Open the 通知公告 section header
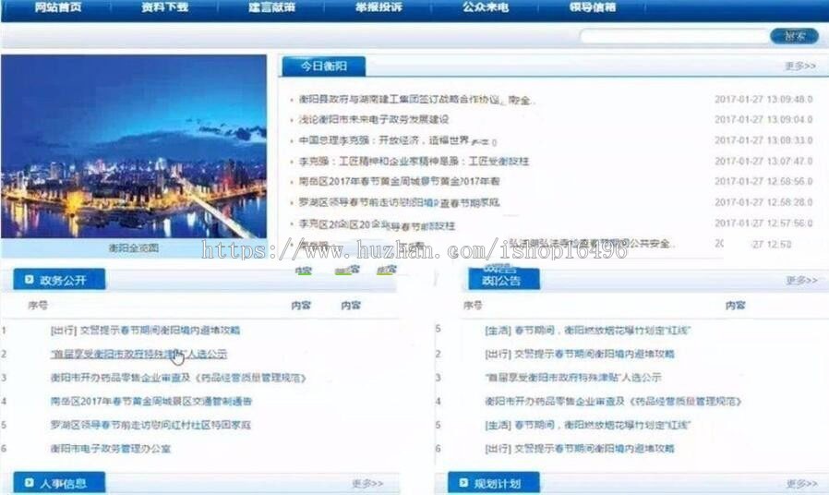 coord(504,279)
